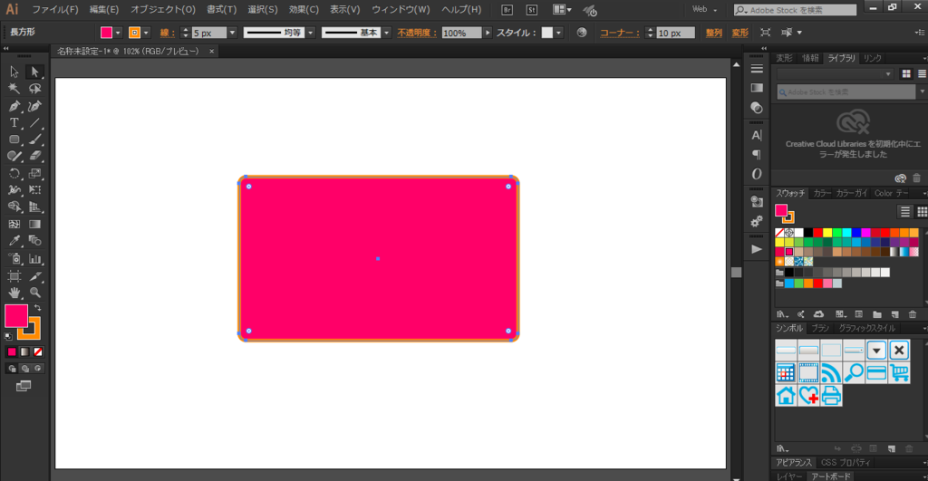Select the Magic Wand tool
The height and width of the screenshot is (481, 928).
(14, 89)
